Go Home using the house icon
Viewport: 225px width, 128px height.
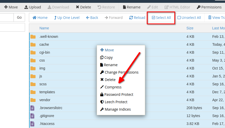click(x=34, y=18)
